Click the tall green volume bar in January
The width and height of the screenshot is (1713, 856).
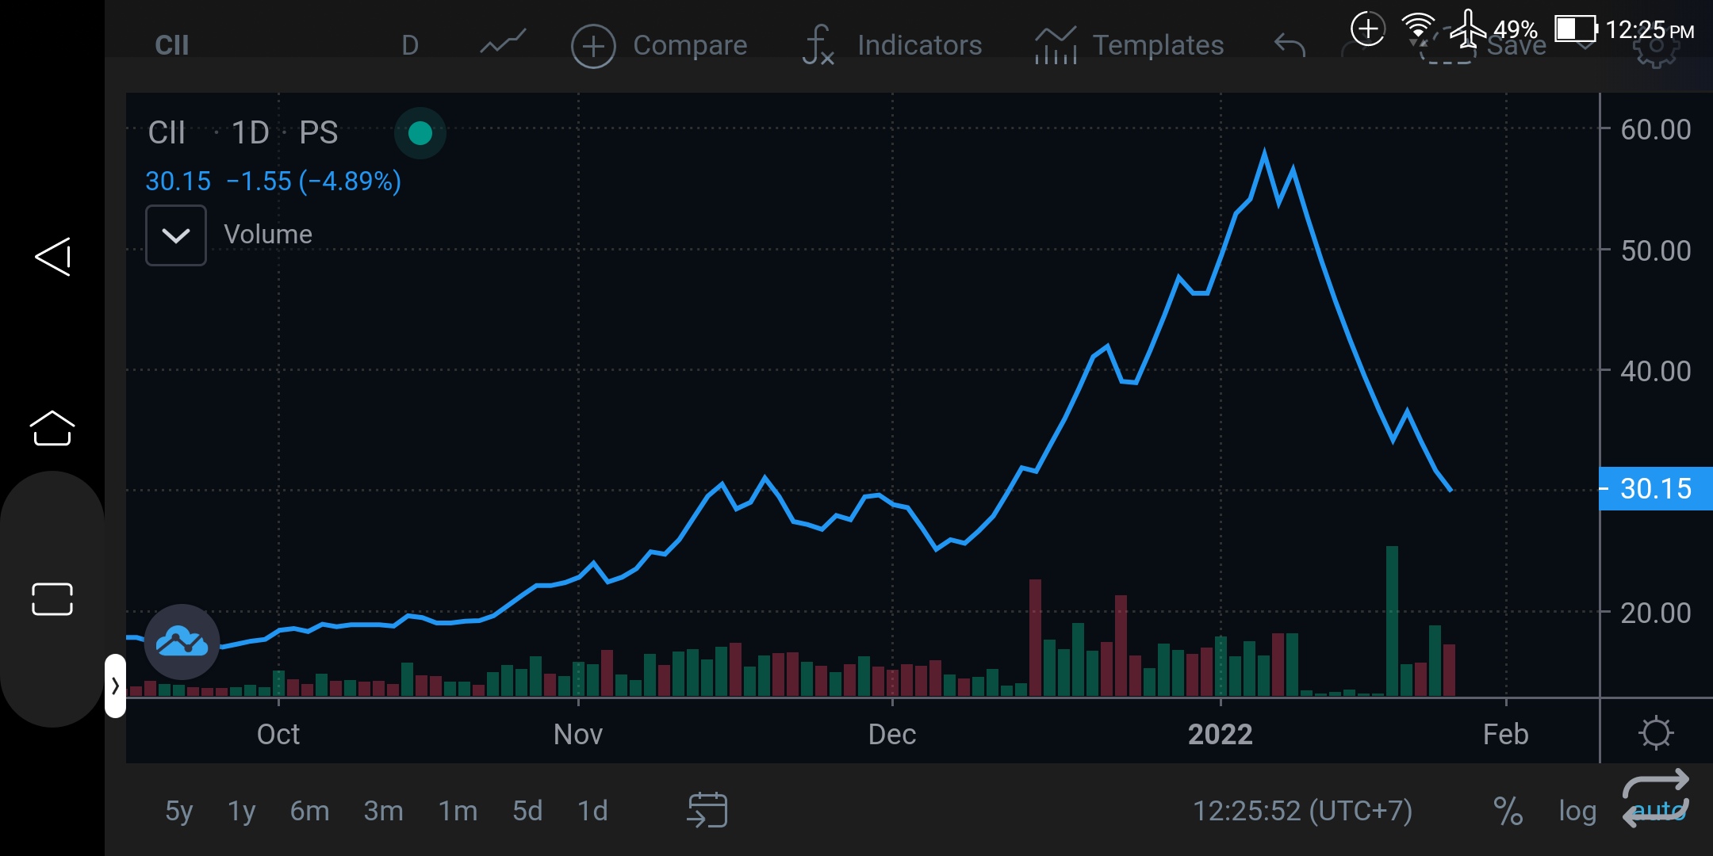1392,621
